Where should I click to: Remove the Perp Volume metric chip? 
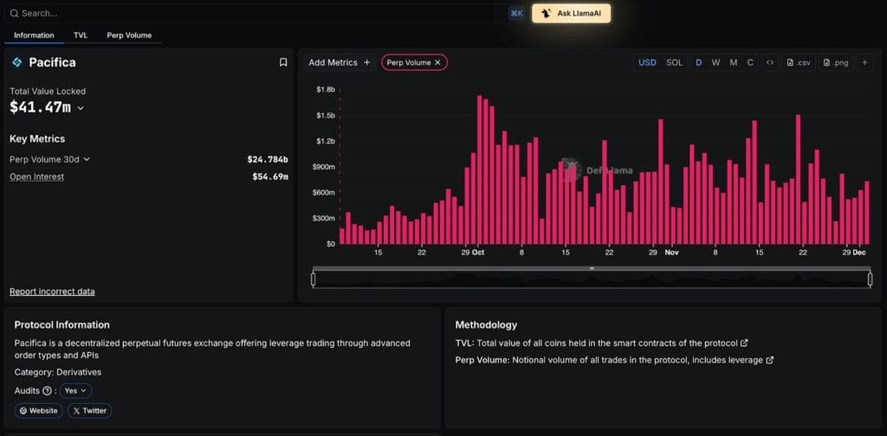[438, 62]
